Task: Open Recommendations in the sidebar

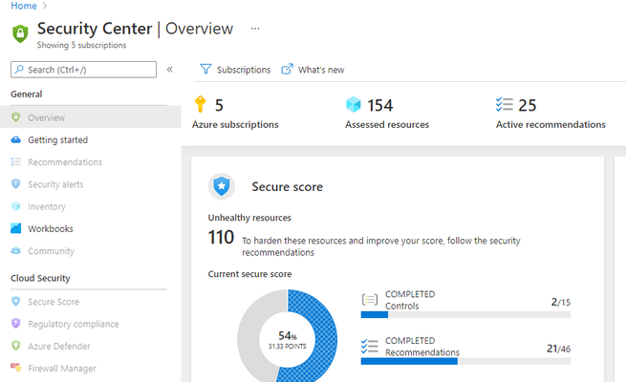Action: click(x=65, y=162)
